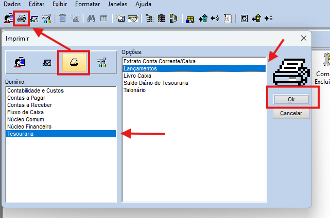Close the Imprimir dialog window

click(303, 38)
